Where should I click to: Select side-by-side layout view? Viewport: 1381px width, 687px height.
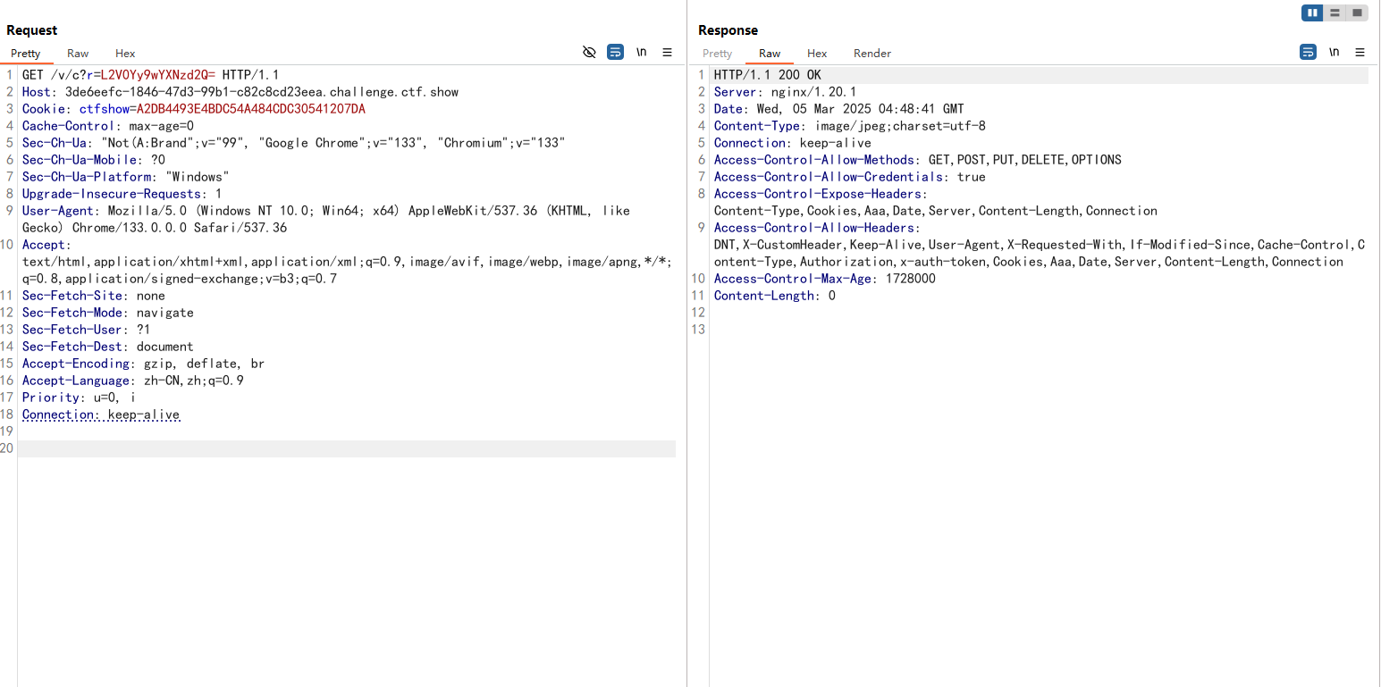(x=1312, y=13)
